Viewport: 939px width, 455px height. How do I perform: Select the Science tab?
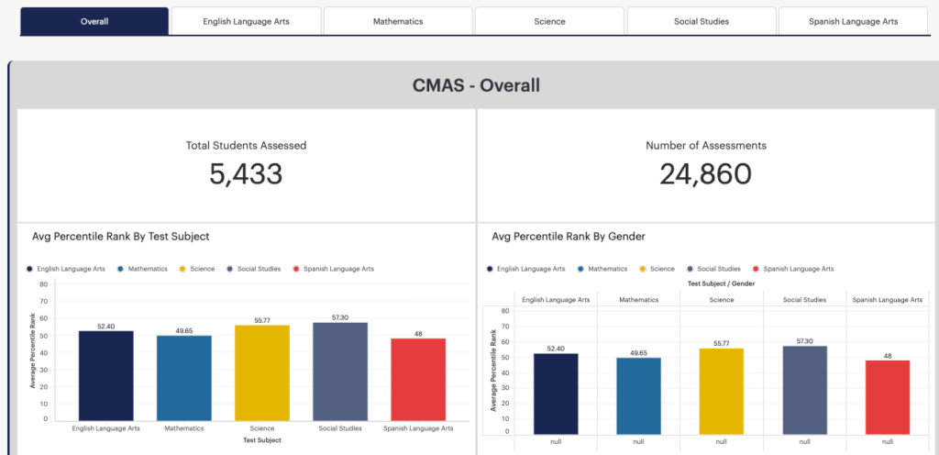[x=550, y=21]
